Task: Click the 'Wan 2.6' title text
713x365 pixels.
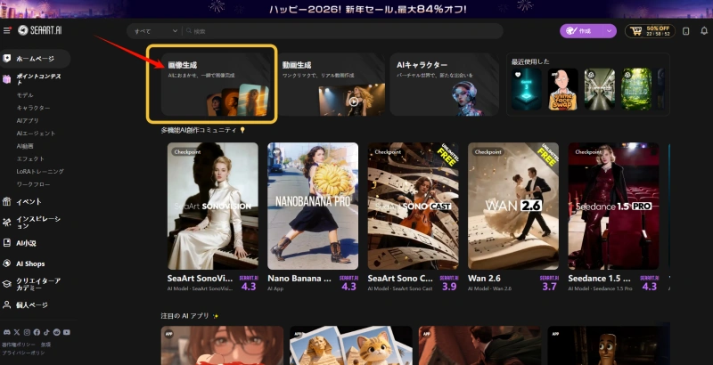Action: [x=484, y=279]
